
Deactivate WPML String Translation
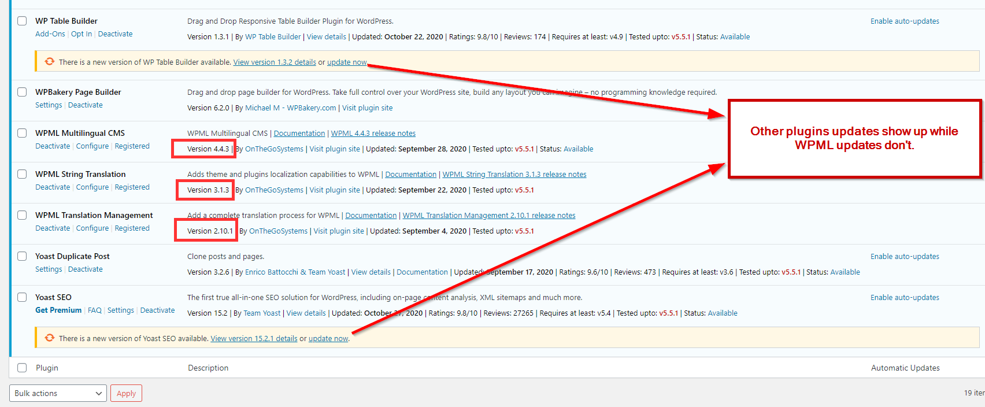(53, 187)
